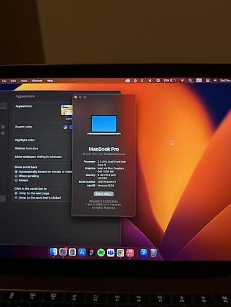Click the 'Serial number' value in About window
This screenshot has width=231, height=307.
107,182
